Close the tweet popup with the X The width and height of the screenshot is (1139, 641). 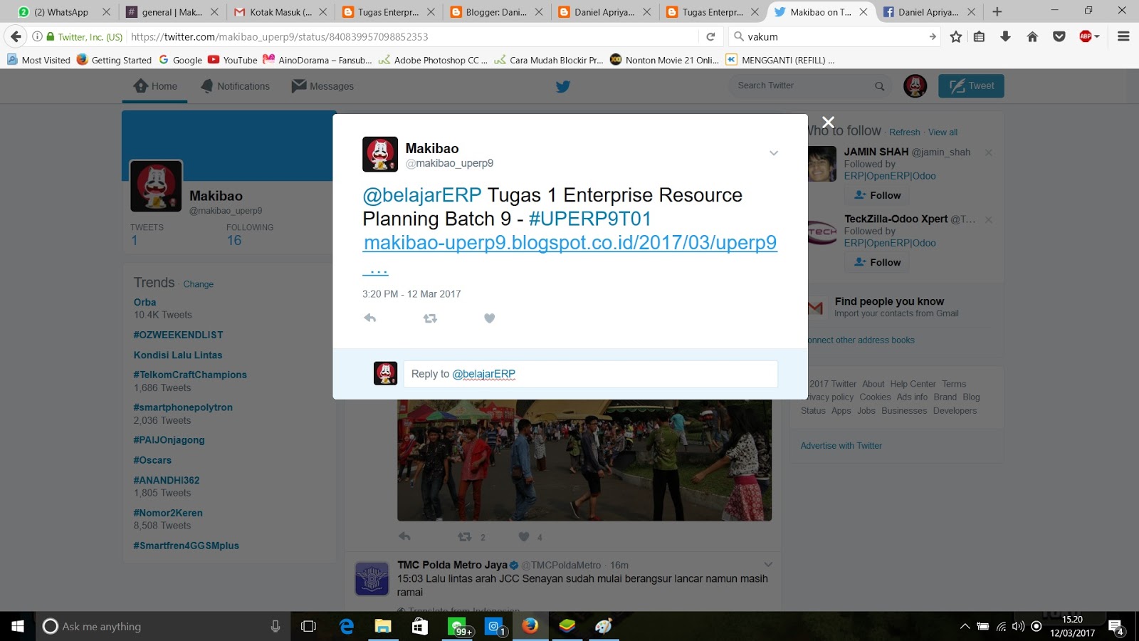click(828, 123)
